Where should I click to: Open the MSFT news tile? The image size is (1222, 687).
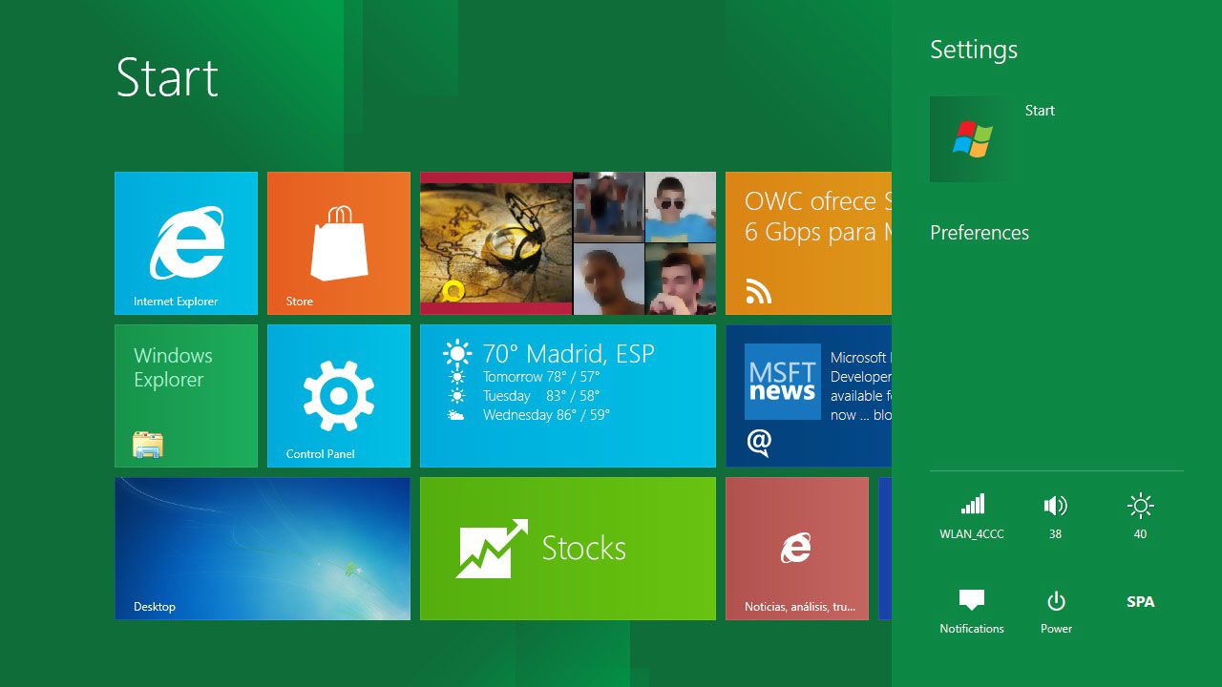pos(809,396)
